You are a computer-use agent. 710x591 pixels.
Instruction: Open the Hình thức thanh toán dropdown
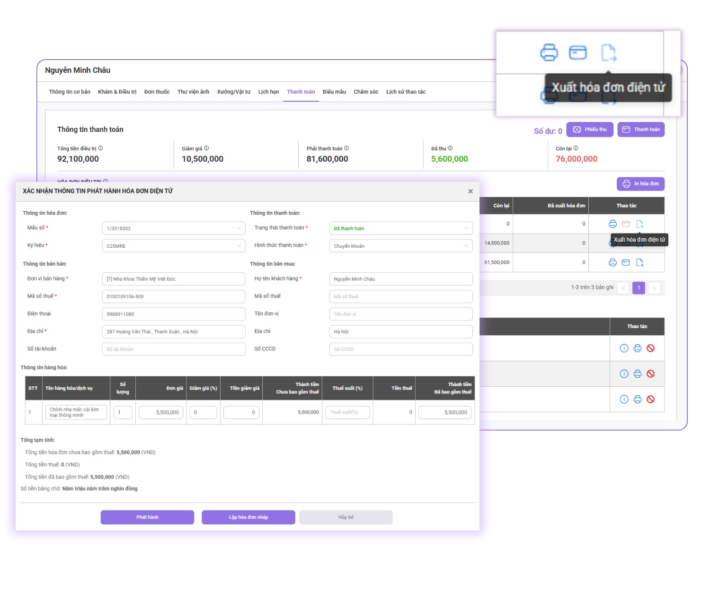(400, 246)
